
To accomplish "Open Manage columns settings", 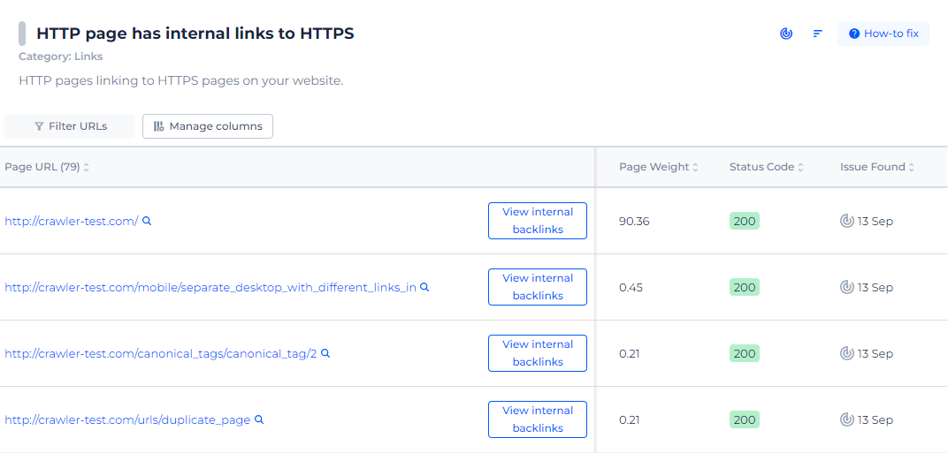I will click(x=207, y=126).
